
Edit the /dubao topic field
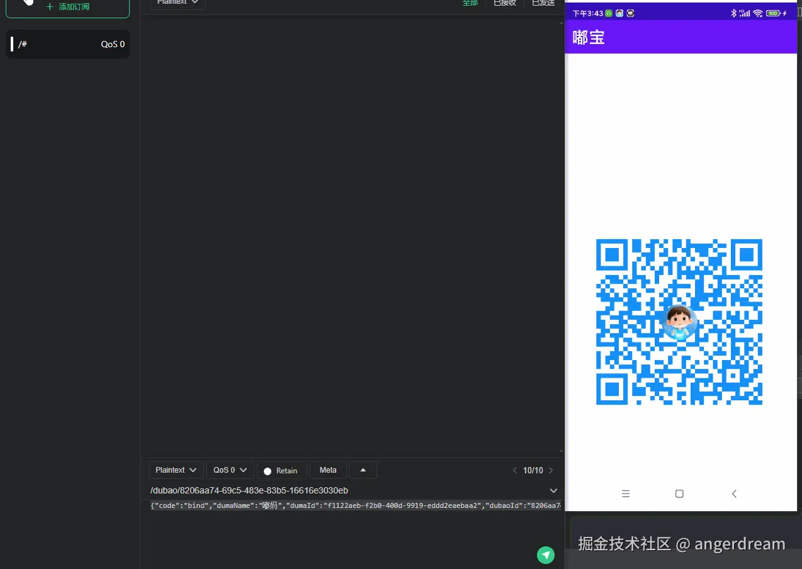[346, 490]
